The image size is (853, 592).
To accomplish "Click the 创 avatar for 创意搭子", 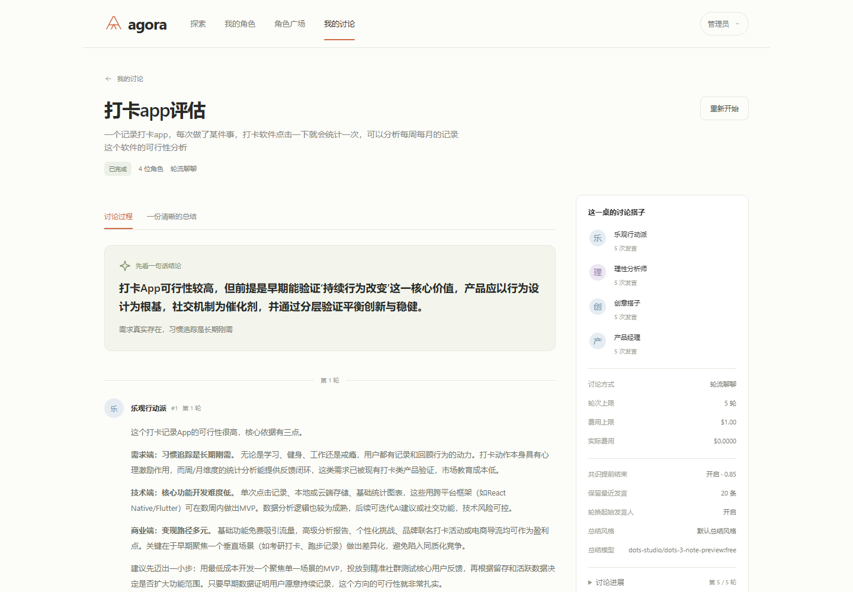I will [x=598, y=307].
